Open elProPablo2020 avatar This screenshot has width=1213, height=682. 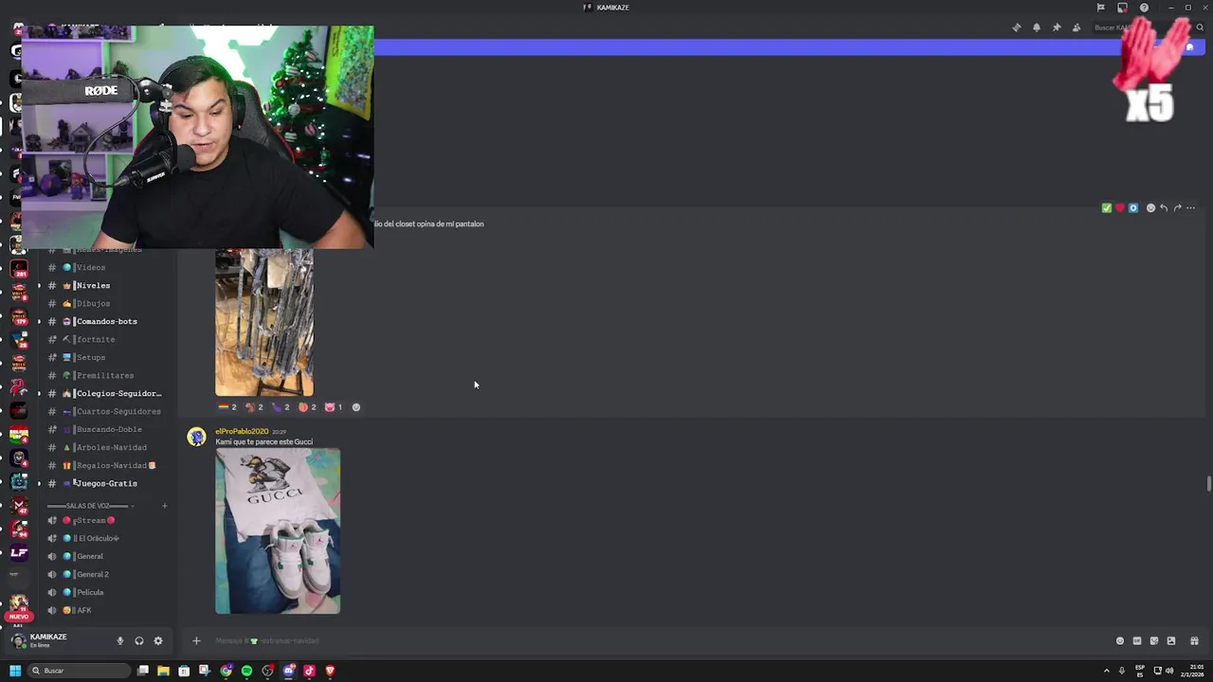196,437
